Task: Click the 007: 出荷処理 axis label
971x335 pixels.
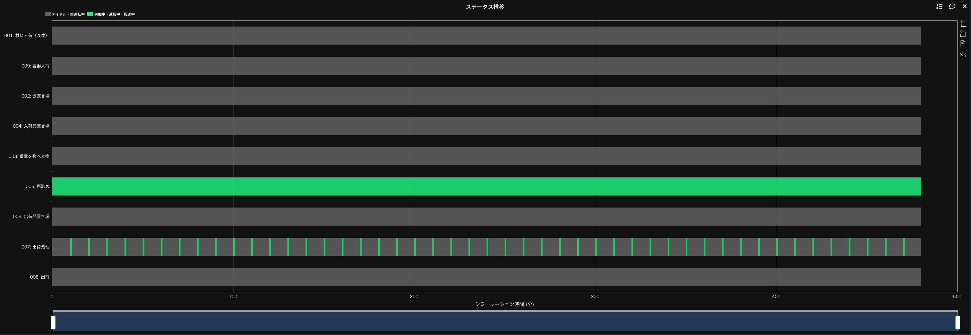Action: click(x=36, y=247)
